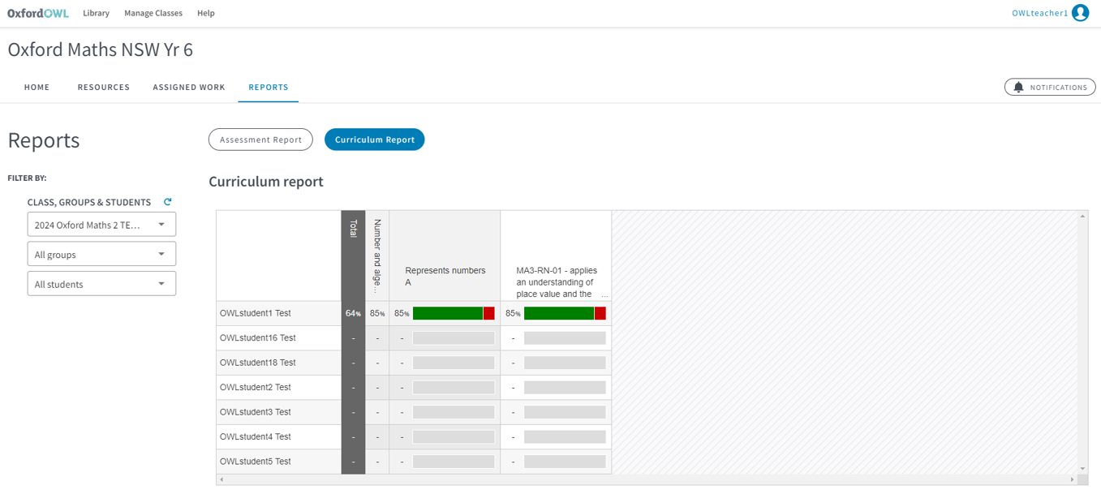Select OWLstudent16 Test row name
Viewport: 1101px width, 494px height.
click(x=257, y=338)
